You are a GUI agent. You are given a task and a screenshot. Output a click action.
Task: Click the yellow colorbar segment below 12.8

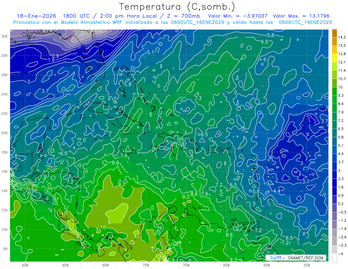click(x=334, y=58)
